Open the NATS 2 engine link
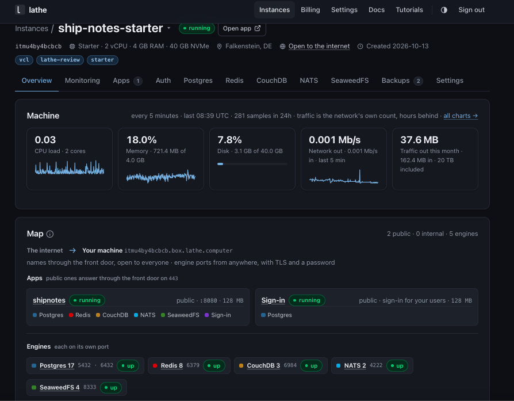 coord(355,365)
